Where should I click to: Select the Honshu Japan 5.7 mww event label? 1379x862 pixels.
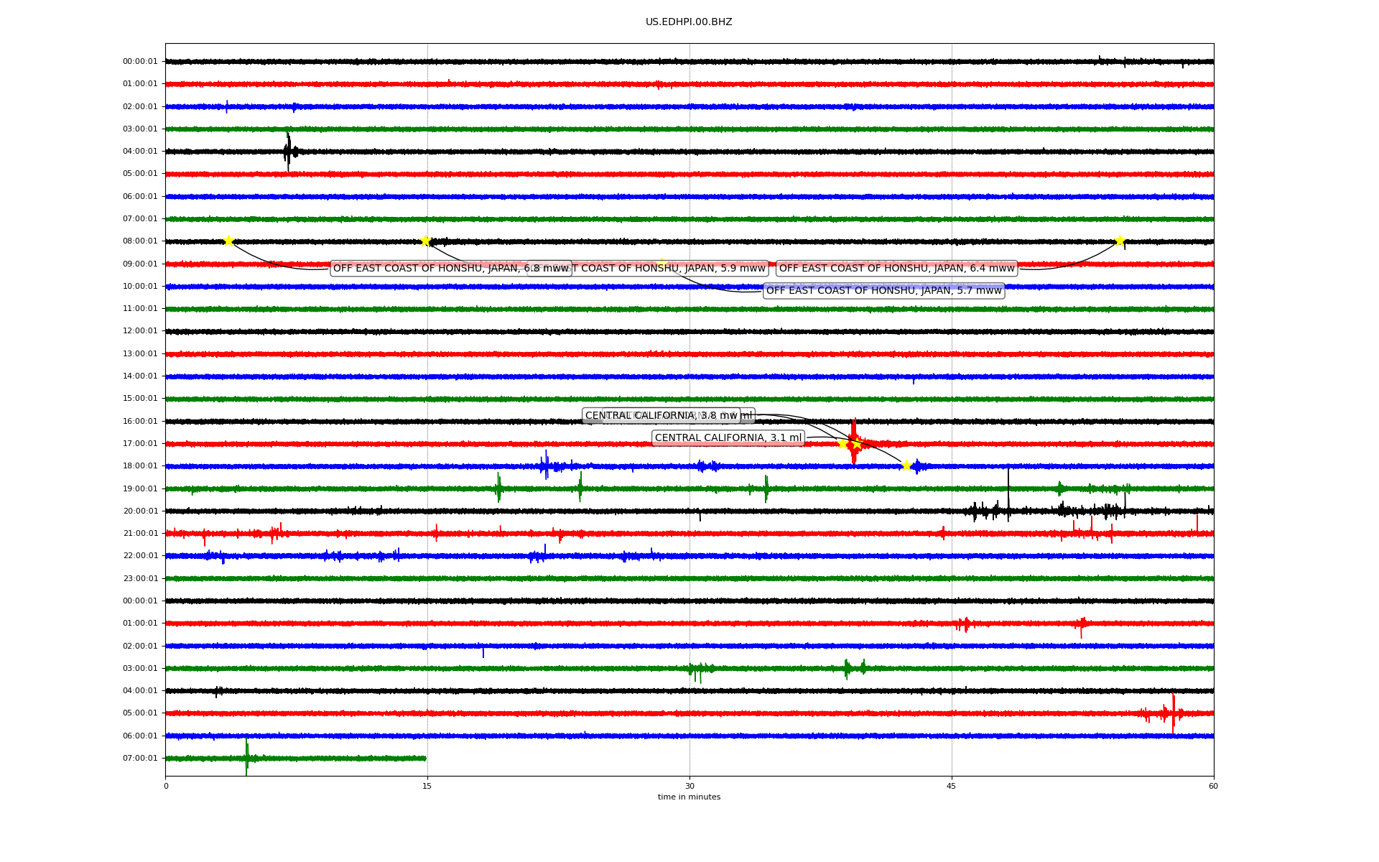(883, 291)
